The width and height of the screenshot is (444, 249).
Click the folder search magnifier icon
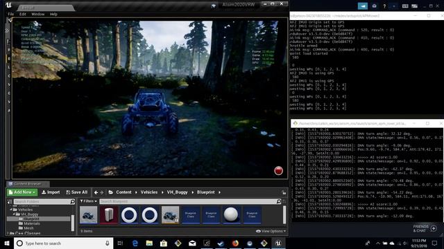[x=72, y=201]
